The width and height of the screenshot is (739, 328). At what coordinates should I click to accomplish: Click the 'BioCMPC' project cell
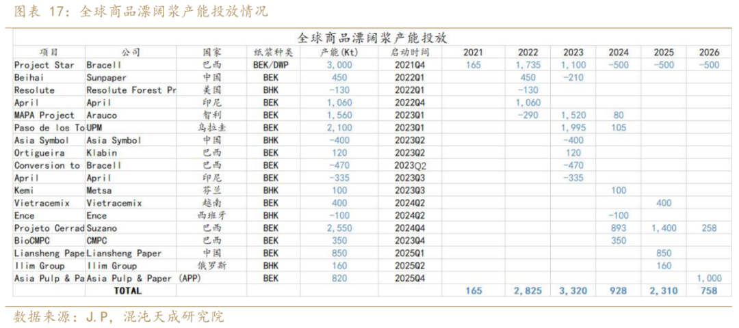point(32,241)
